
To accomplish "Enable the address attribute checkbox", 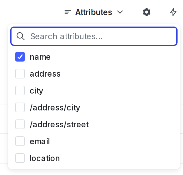I will 20,74.
